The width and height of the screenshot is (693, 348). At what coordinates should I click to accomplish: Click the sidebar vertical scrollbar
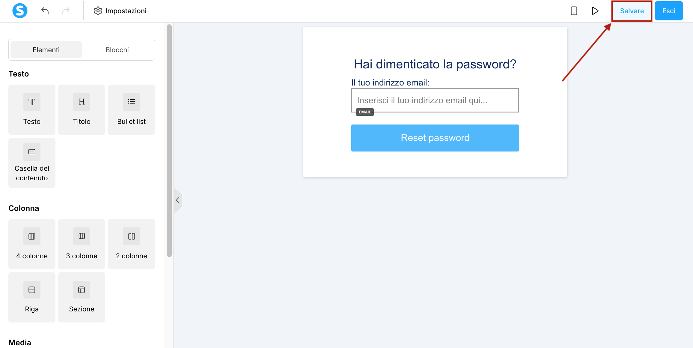(169, 141)
